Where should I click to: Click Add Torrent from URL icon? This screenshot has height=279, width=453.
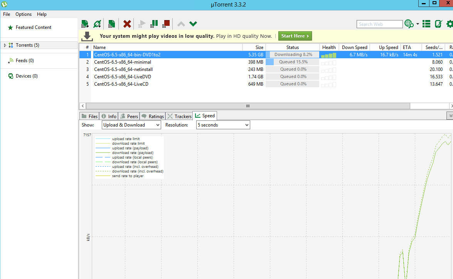click(x=97, y=24)
